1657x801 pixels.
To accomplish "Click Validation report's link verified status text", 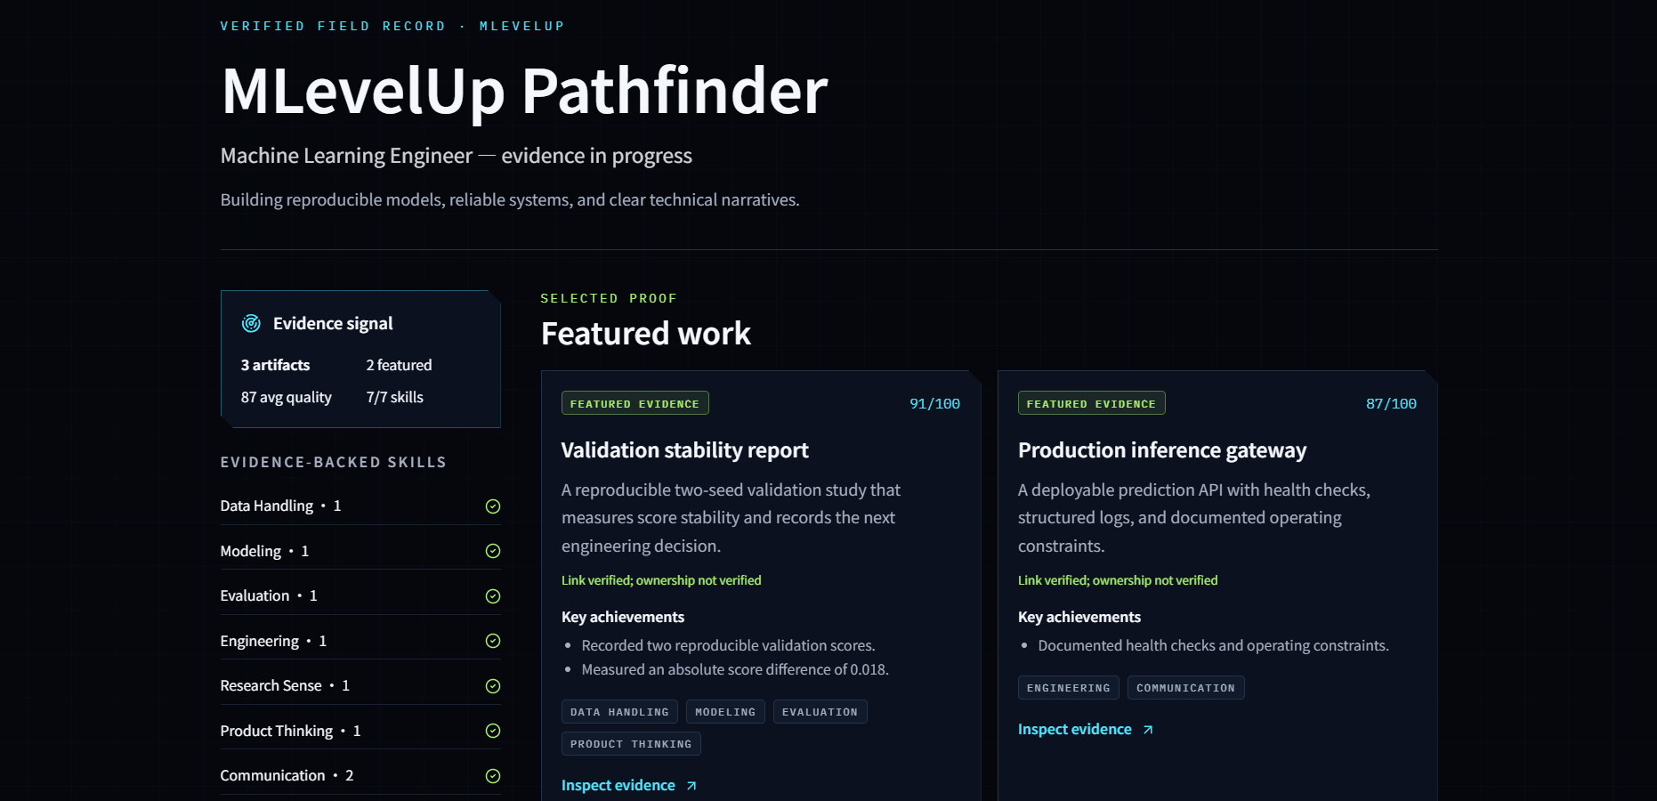I will pyautogui.click(x=661, y=580).
